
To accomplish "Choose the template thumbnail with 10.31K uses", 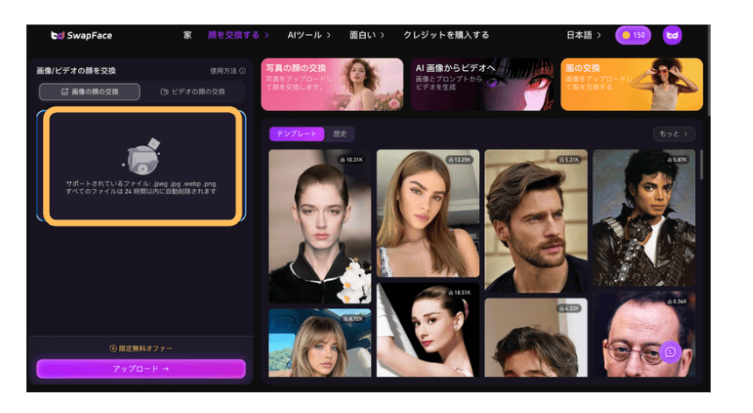I will click(320, 227).
